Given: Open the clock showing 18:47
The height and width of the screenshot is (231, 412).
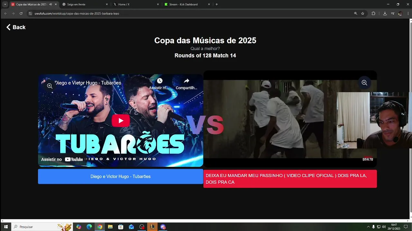Looking at the screenshot, I should click(x=394, y=227).
